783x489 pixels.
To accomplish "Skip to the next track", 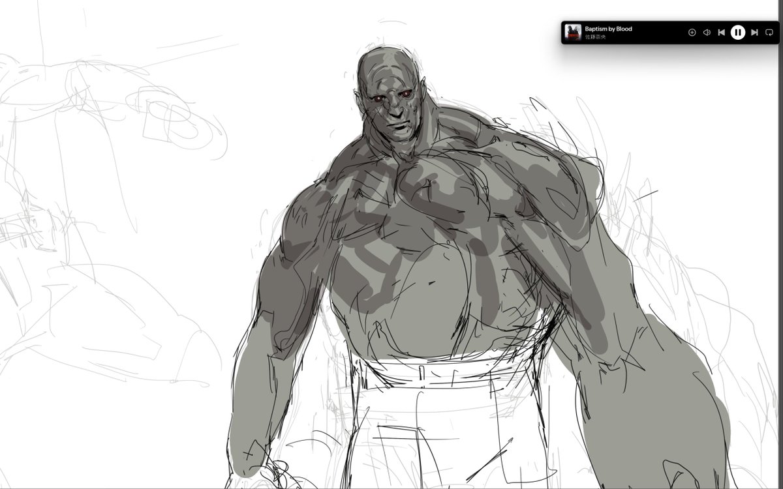I will click(754, 32).
